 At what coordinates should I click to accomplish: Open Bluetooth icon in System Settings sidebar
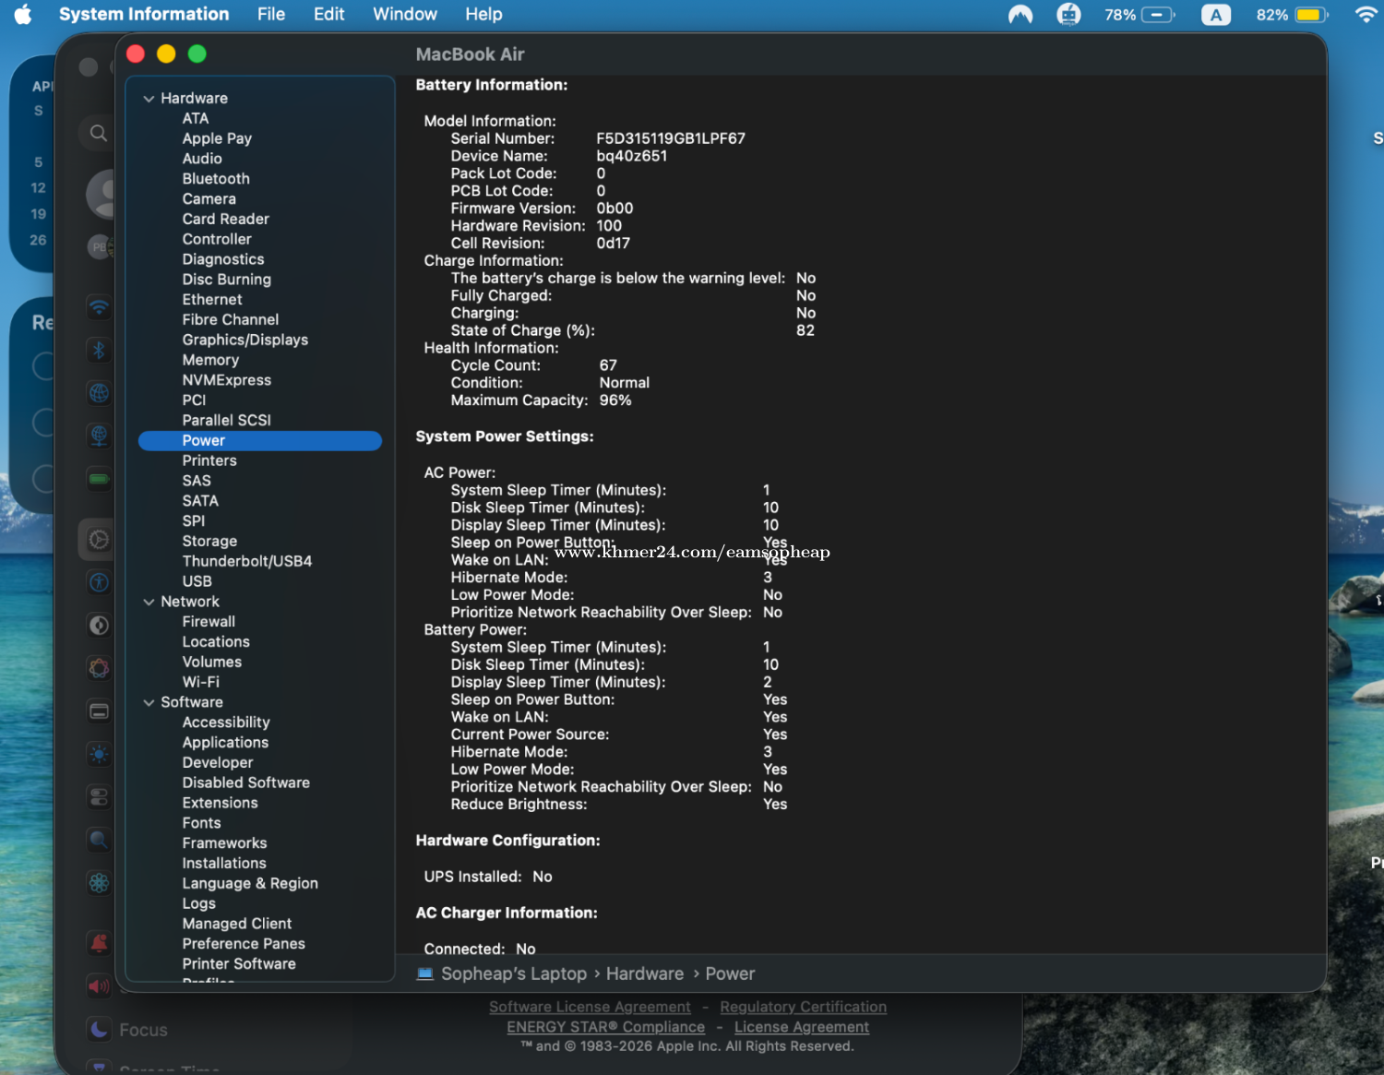(99, 350)
